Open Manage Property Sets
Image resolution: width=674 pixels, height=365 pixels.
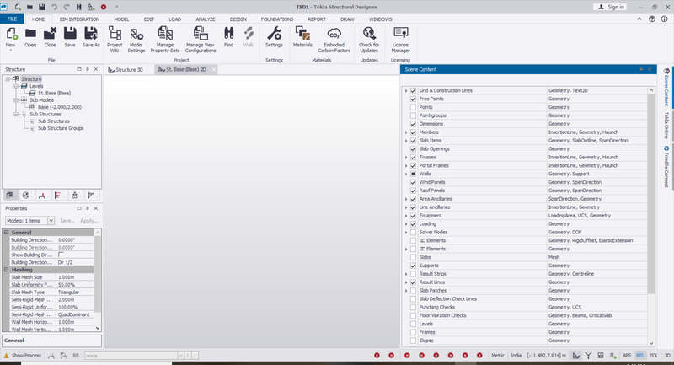click(x=165, y=39)
